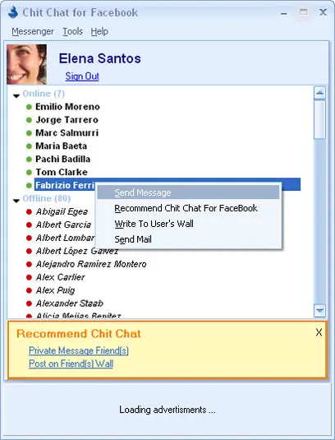
Task: Click the Sign Out link
Action: (x=82, y=76)
